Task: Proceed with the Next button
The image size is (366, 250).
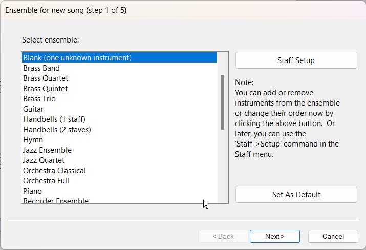Action: coord(274,236)
